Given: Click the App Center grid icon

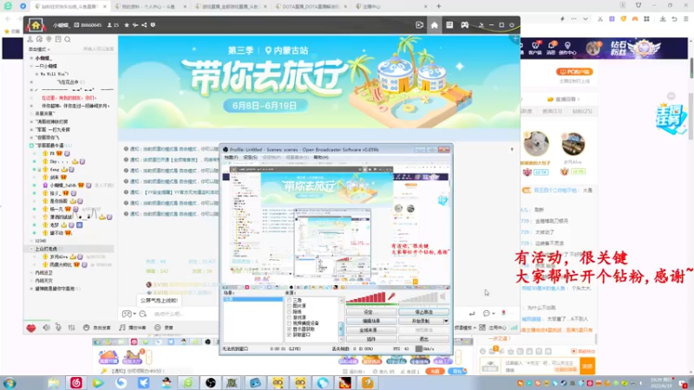Looking at the screenshot, I should pyautogui.click(x=482, y=328).
